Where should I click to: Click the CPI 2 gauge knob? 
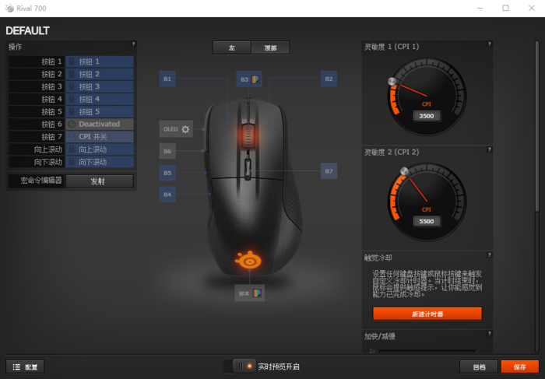click(404, 171)
